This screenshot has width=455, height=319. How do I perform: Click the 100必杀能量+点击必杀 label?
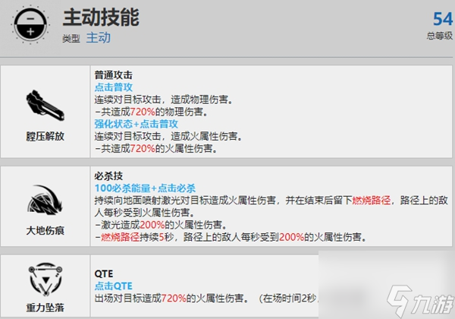point(145,188)
